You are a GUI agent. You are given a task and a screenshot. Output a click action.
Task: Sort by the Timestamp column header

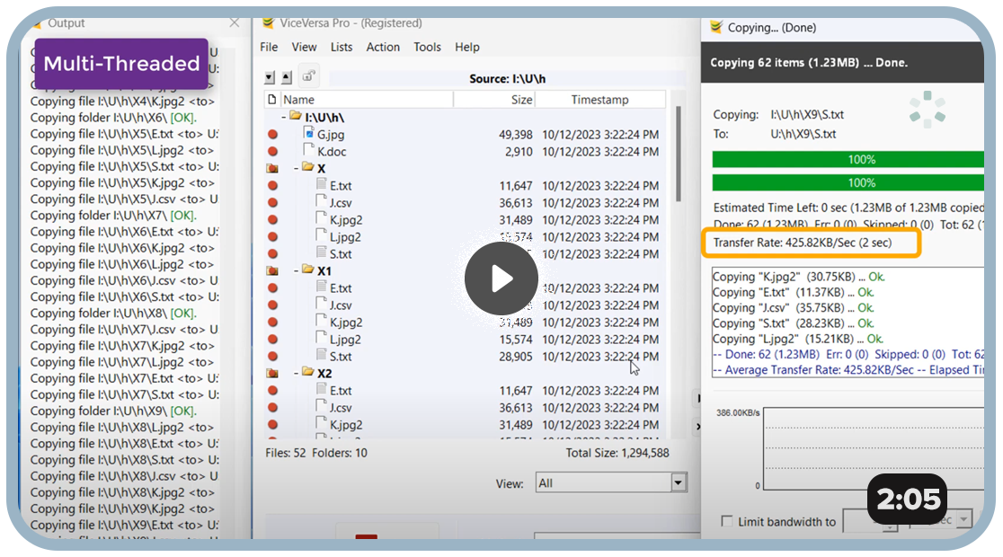coord(600,99)
